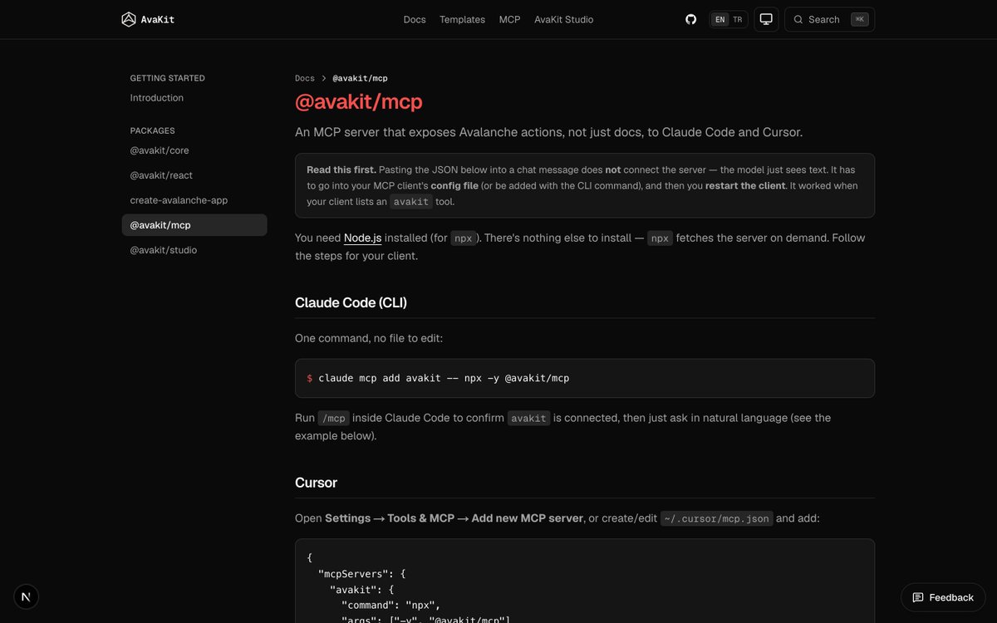Viewport: 997px width, 623px height.
Task: Go to the Introduction sidebar page
Action: (157, 98)
